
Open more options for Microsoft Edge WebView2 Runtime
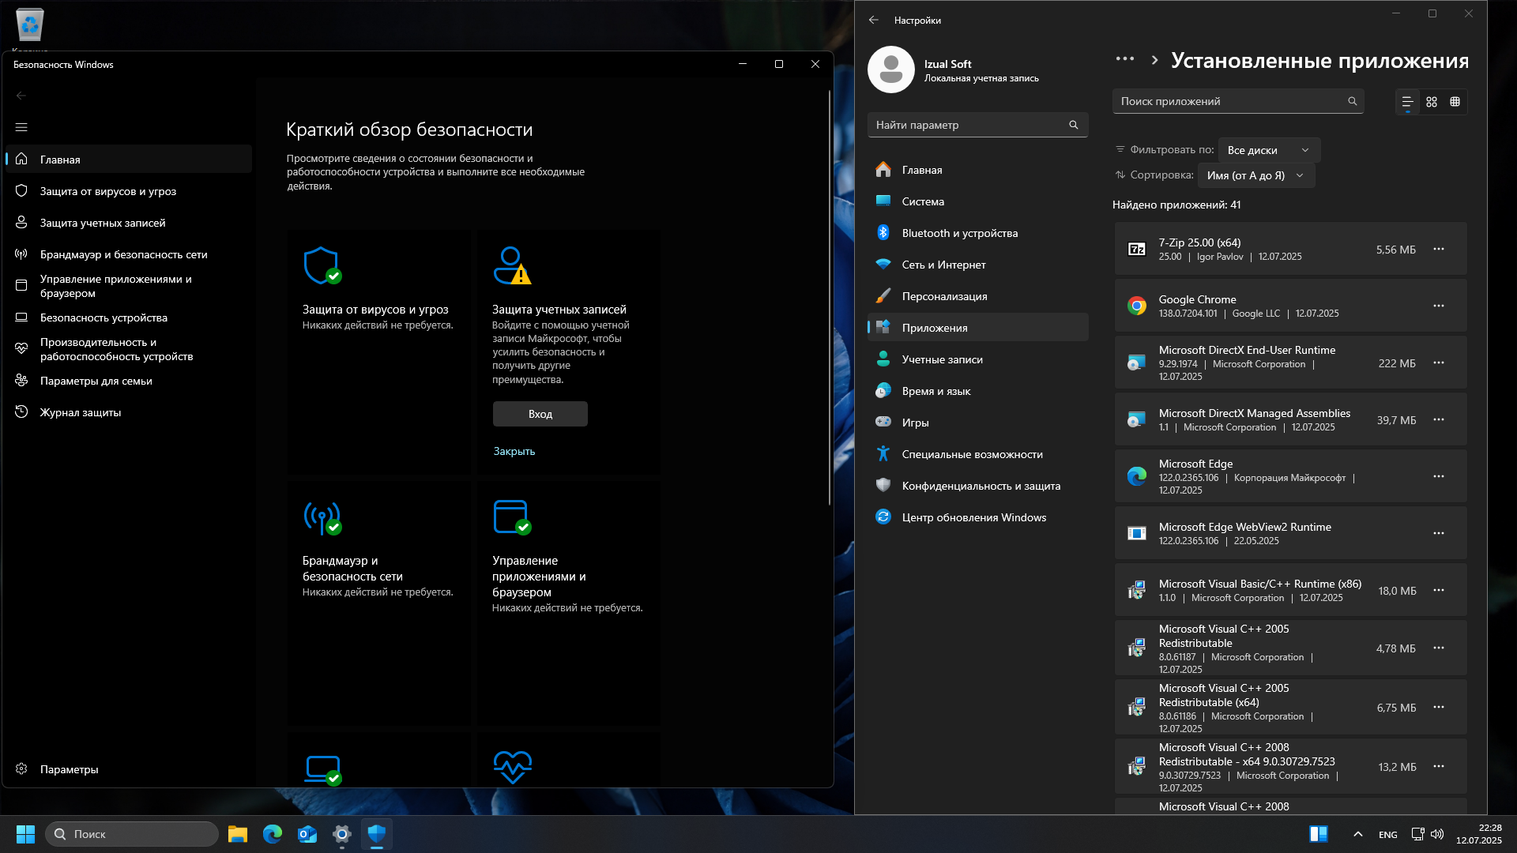pos(1439,533)
